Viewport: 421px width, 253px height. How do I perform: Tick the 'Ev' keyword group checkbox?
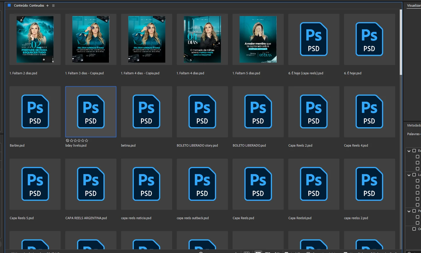[414, 151]
